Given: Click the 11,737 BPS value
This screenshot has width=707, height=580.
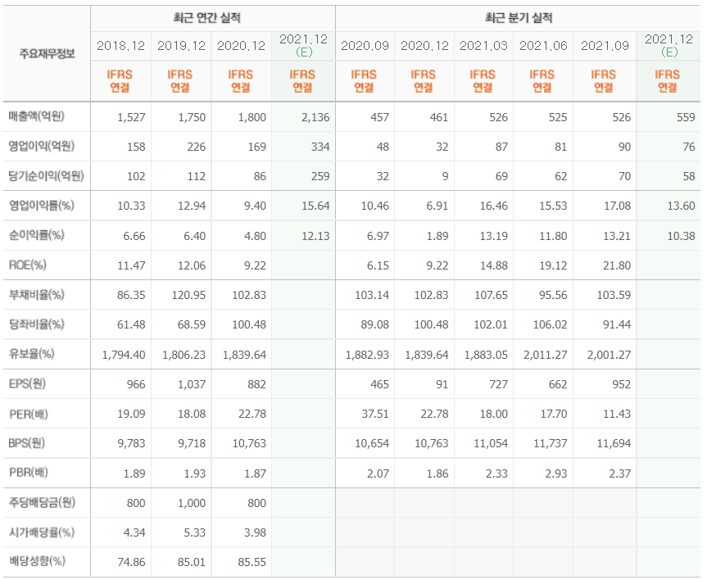Looking at the screenshot, I should coord(550,444).
